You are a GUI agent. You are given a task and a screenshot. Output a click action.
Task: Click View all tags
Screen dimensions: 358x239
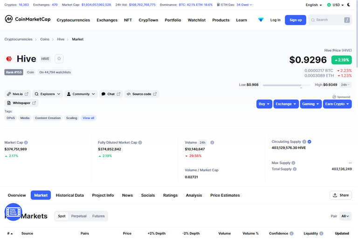pos(89,118)
